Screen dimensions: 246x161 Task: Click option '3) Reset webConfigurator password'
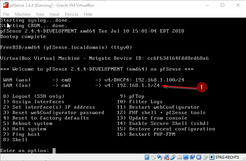point(54,112)
